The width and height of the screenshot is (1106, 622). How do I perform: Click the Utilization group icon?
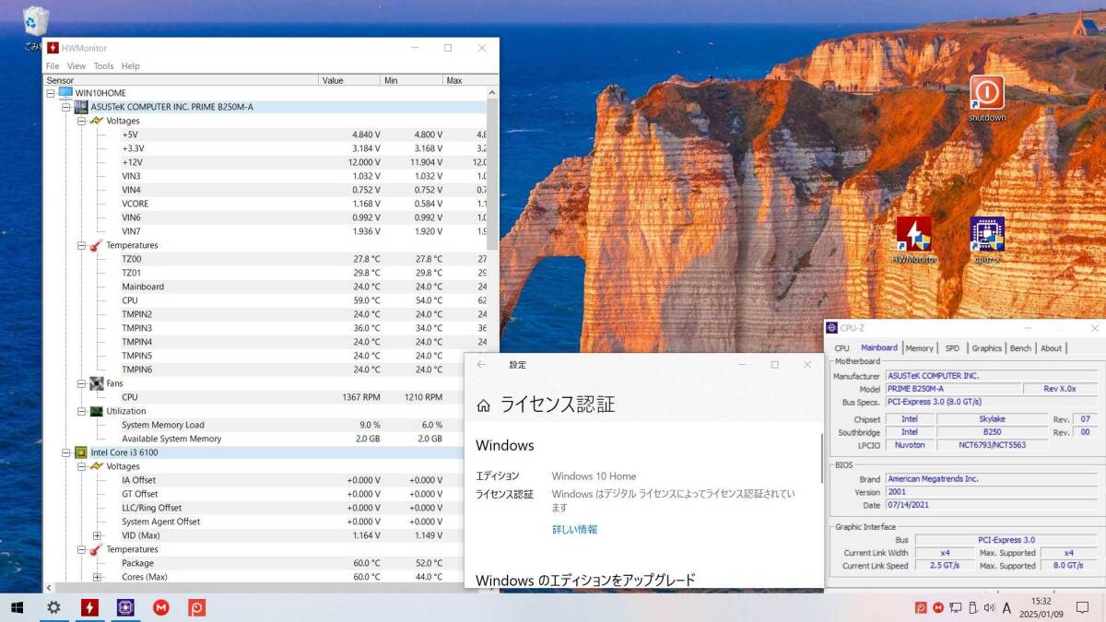click(96, 411)
